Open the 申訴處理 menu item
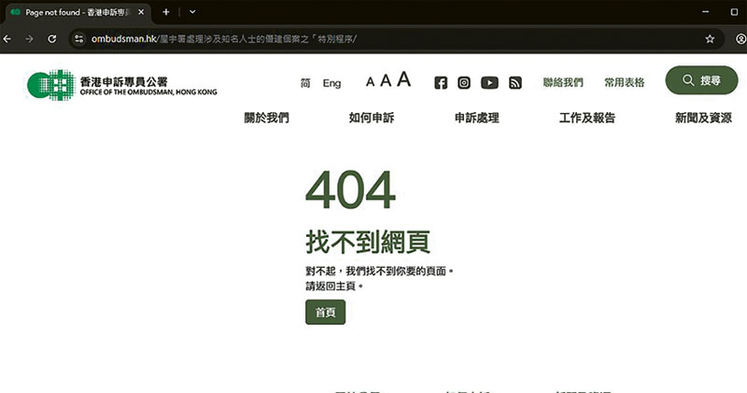Screen dimensions: 747x393 pyautogui.click(x=476, y=118)
